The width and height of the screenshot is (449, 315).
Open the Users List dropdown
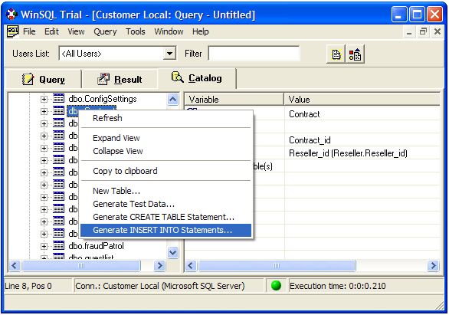(x=169, y=54)
